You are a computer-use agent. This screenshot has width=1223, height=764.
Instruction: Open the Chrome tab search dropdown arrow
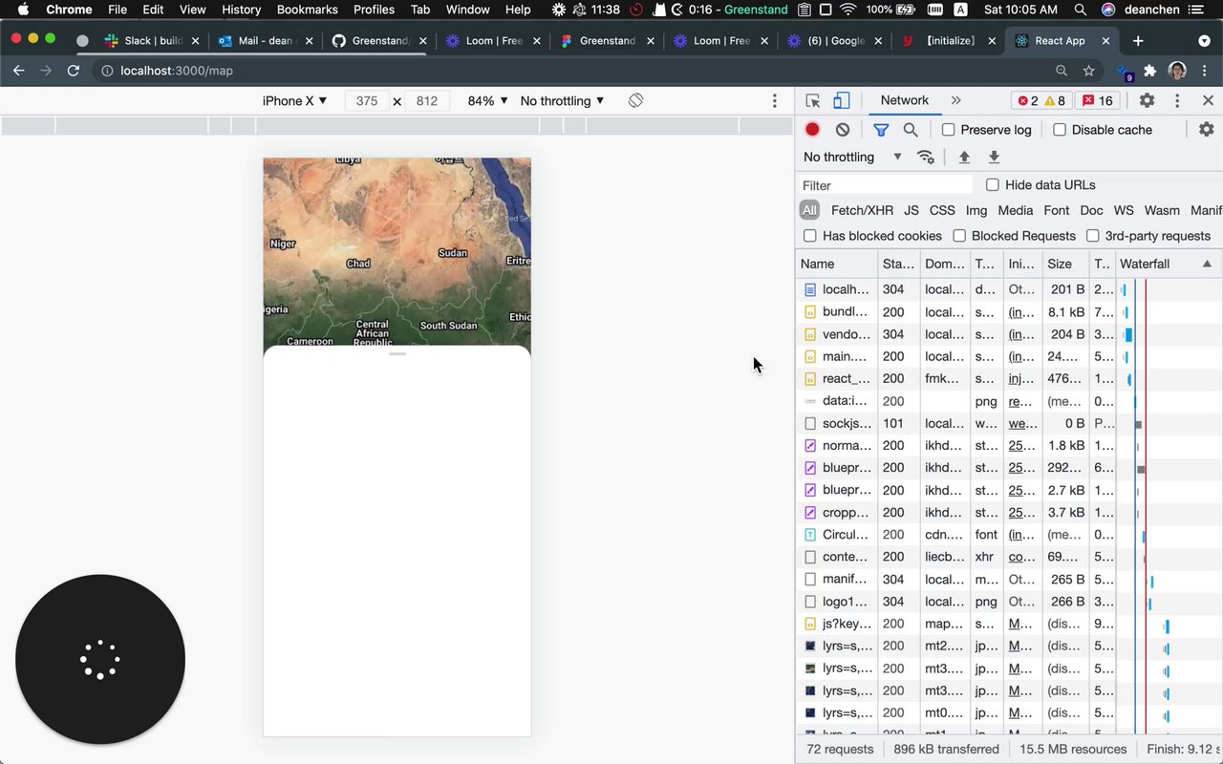1204,41
